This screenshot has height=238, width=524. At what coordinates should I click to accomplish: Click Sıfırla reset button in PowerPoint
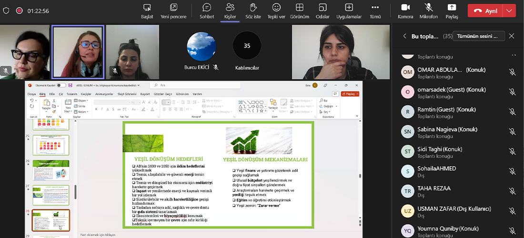point(80,106)
